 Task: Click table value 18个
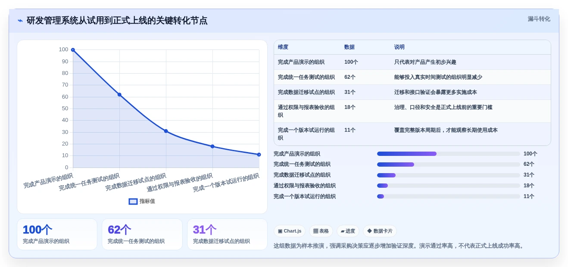[x=350, y=107]
